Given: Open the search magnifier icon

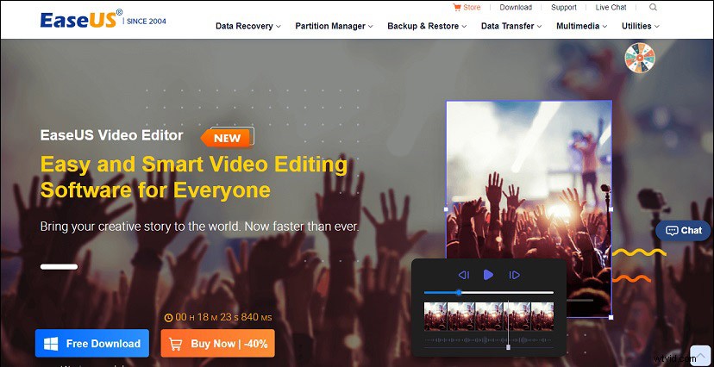Looking at the screenshot, I should (653, 7).
